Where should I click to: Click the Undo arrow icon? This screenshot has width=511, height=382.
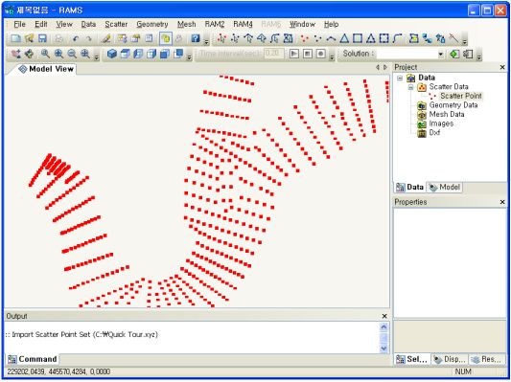point(76,38)
